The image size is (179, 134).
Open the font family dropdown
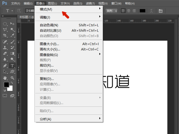(x=30, y=11)
